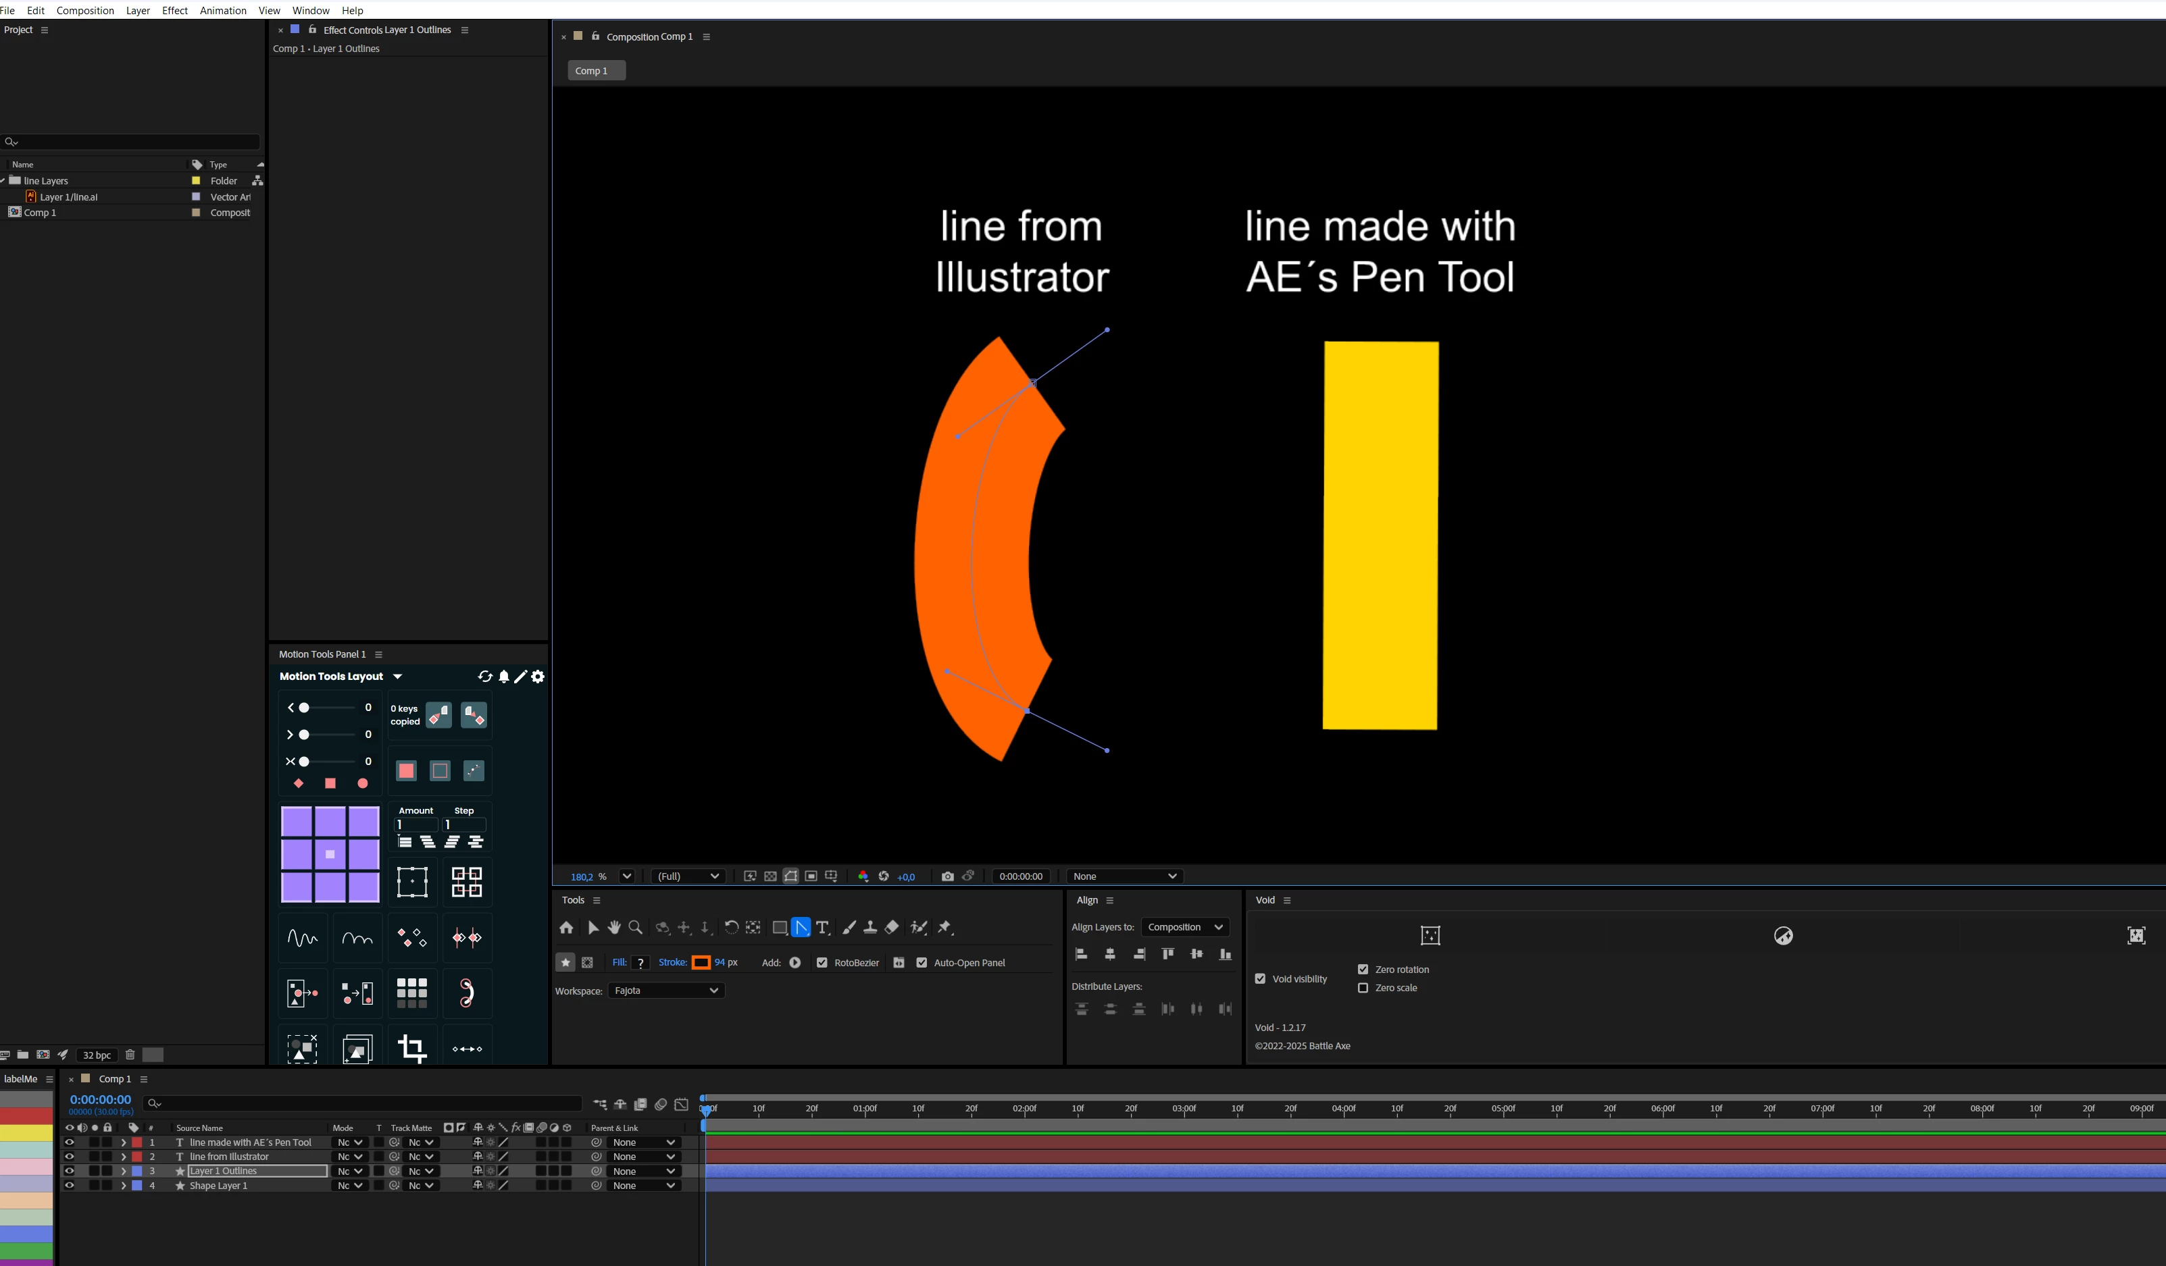Select the Clone Stamp tool
The image size is (2166, 1266).
[870, 927]
